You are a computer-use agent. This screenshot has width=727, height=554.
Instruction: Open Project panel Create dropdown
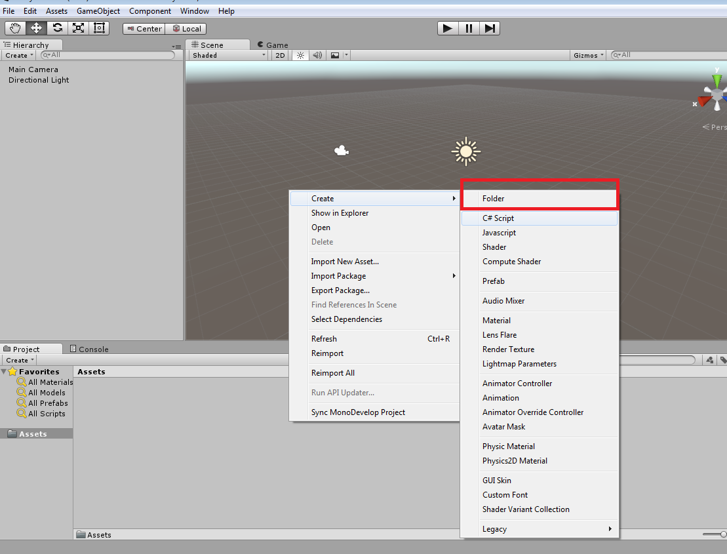point(20,360)
